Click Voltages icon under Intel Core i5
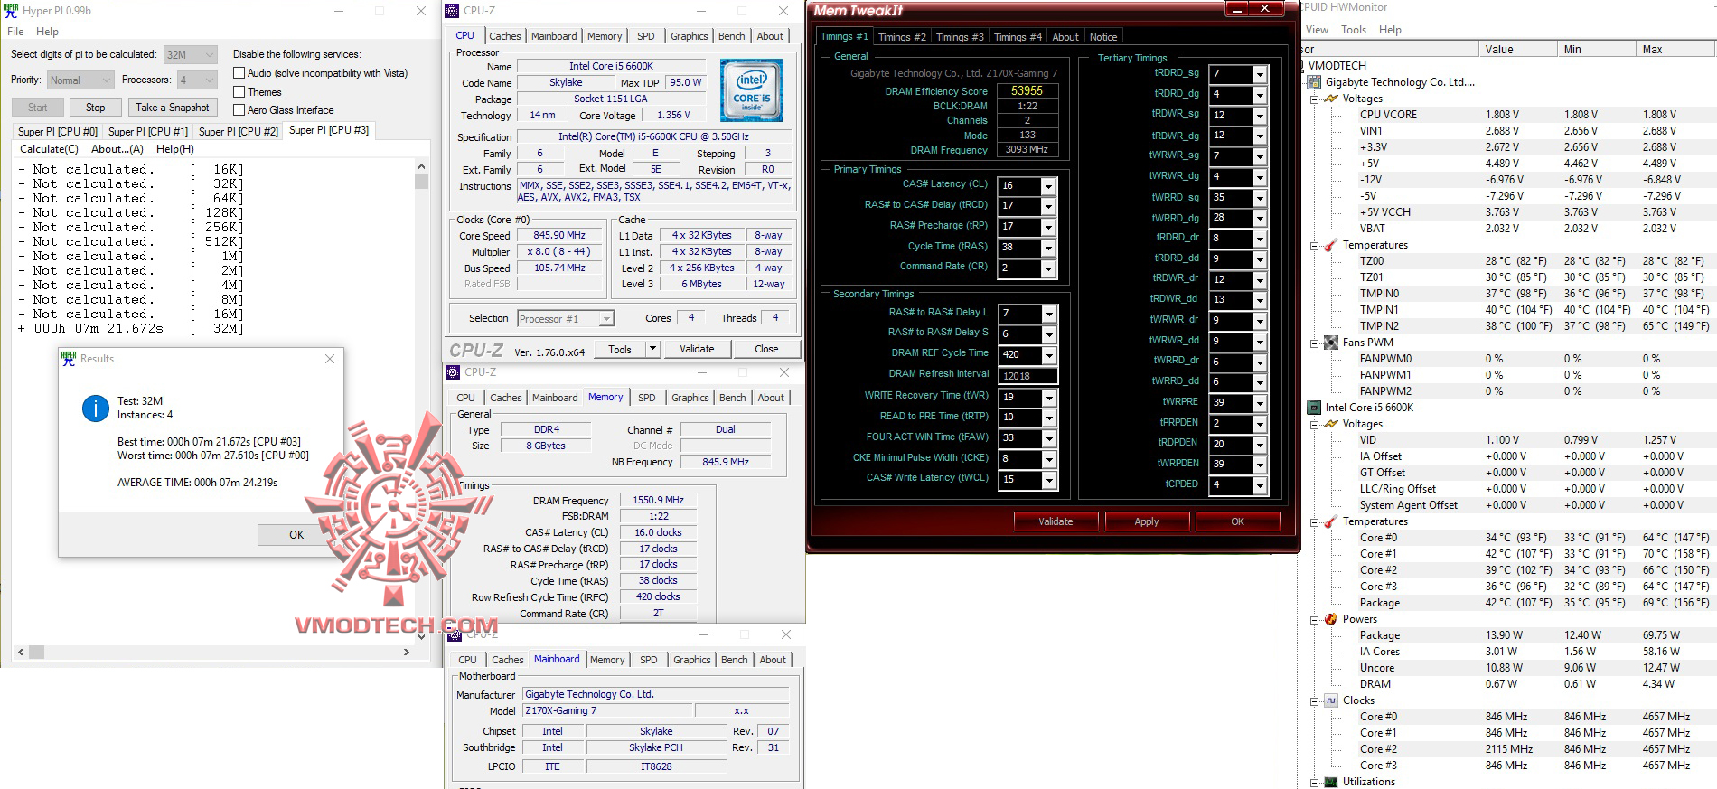 tap(1331, 424)
